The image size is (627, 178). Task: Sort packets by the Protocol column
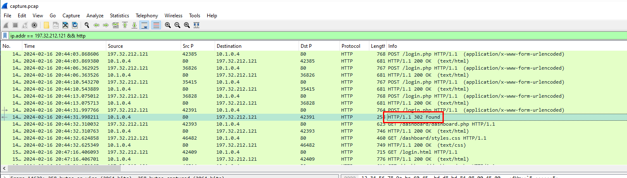tap(351, 46)
